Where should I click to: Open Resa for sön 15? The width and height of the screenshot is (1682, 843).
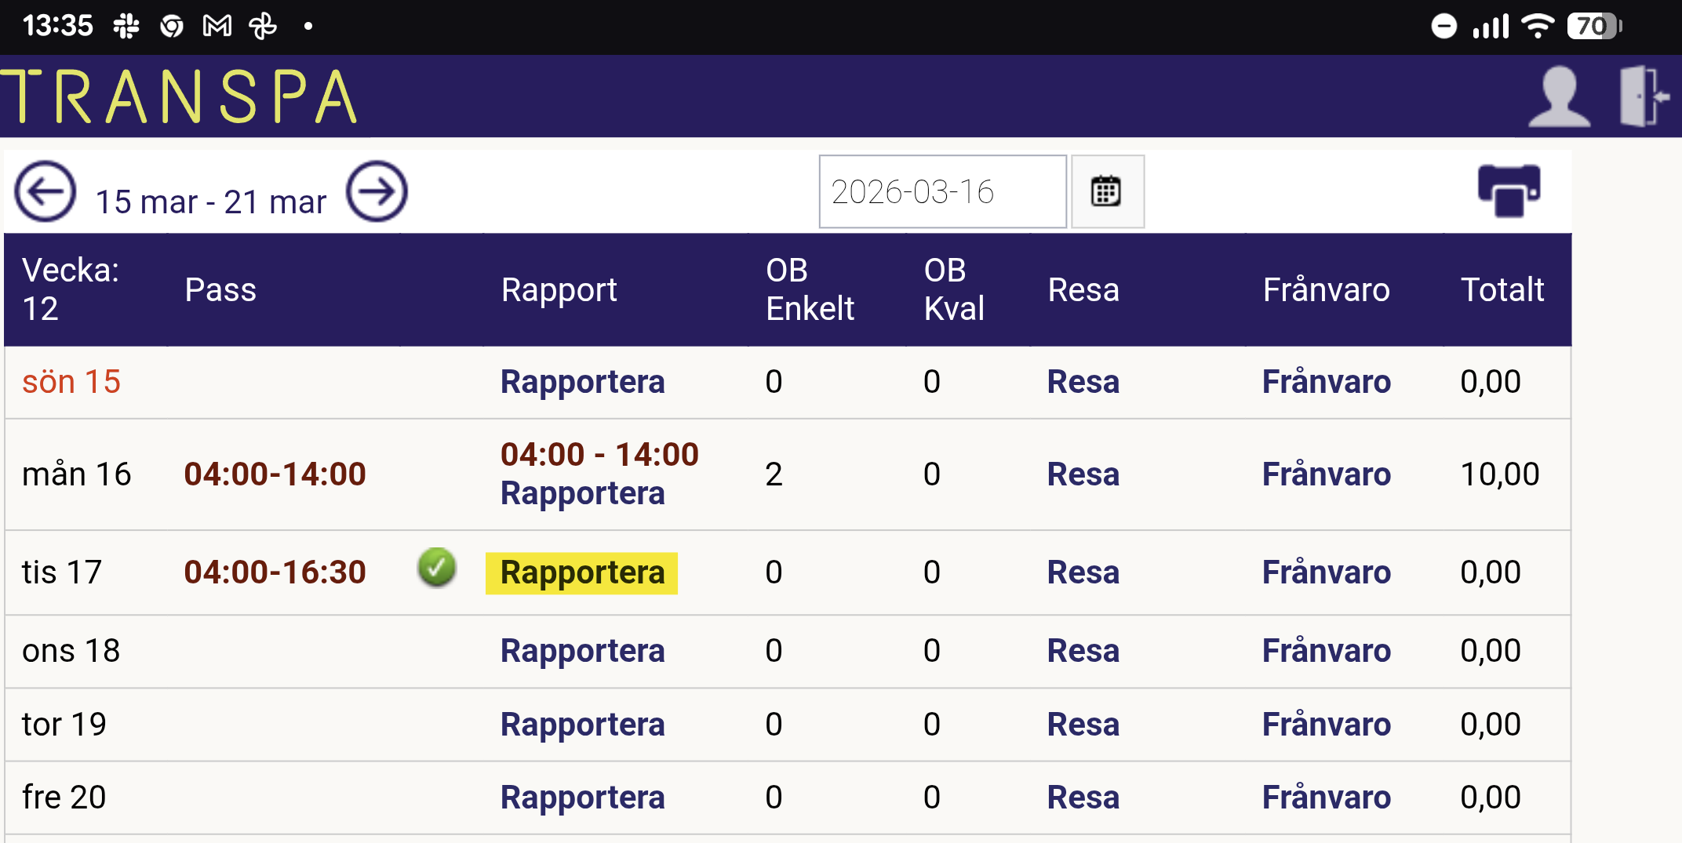pyautogui.click(x=1083, y=383)
